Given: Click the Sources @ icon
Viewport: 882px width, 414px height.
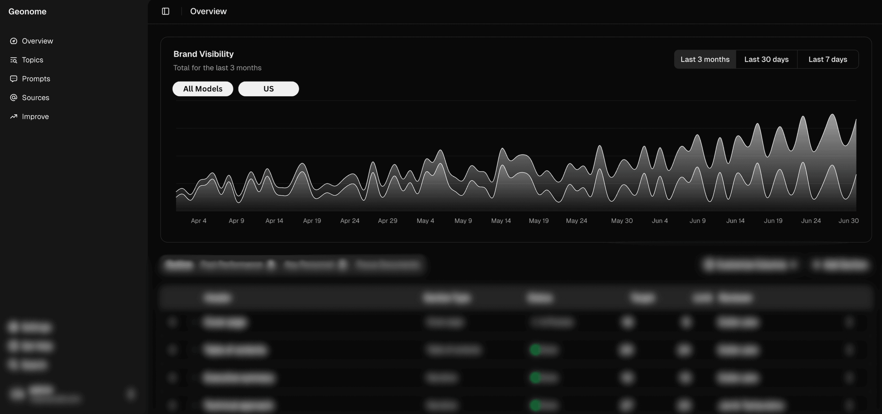Looking at the screenshot, I should tap(13, 97).
